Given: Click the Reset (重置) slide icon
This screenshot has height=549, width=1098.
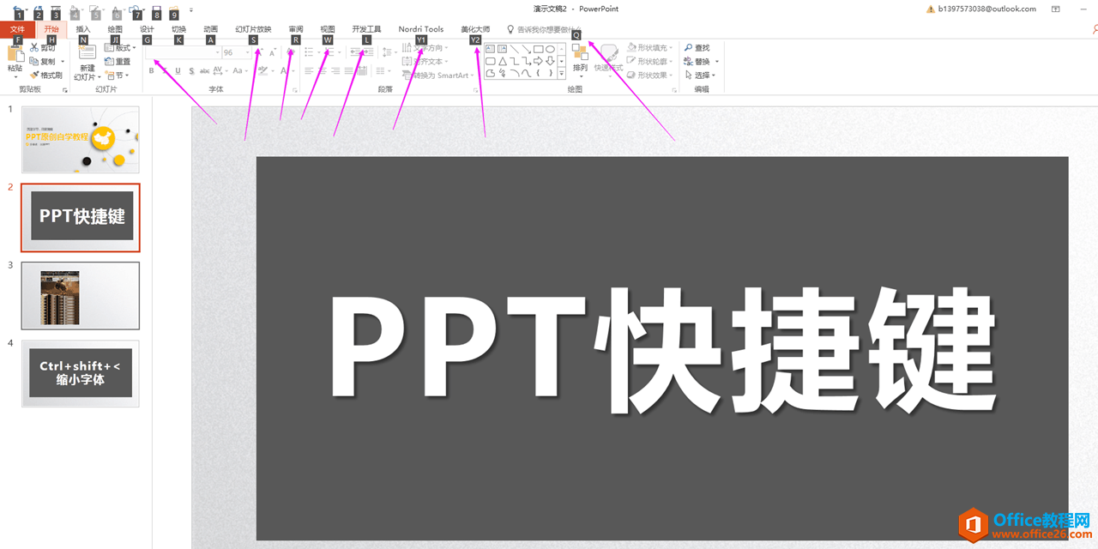Looking at the screenshot, I should click(x=116, y=60).
